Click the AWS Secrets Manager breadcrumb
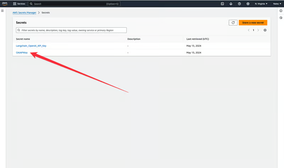Image resolution: width=284 pixels, height=168 pixels. tap(24, 13)
